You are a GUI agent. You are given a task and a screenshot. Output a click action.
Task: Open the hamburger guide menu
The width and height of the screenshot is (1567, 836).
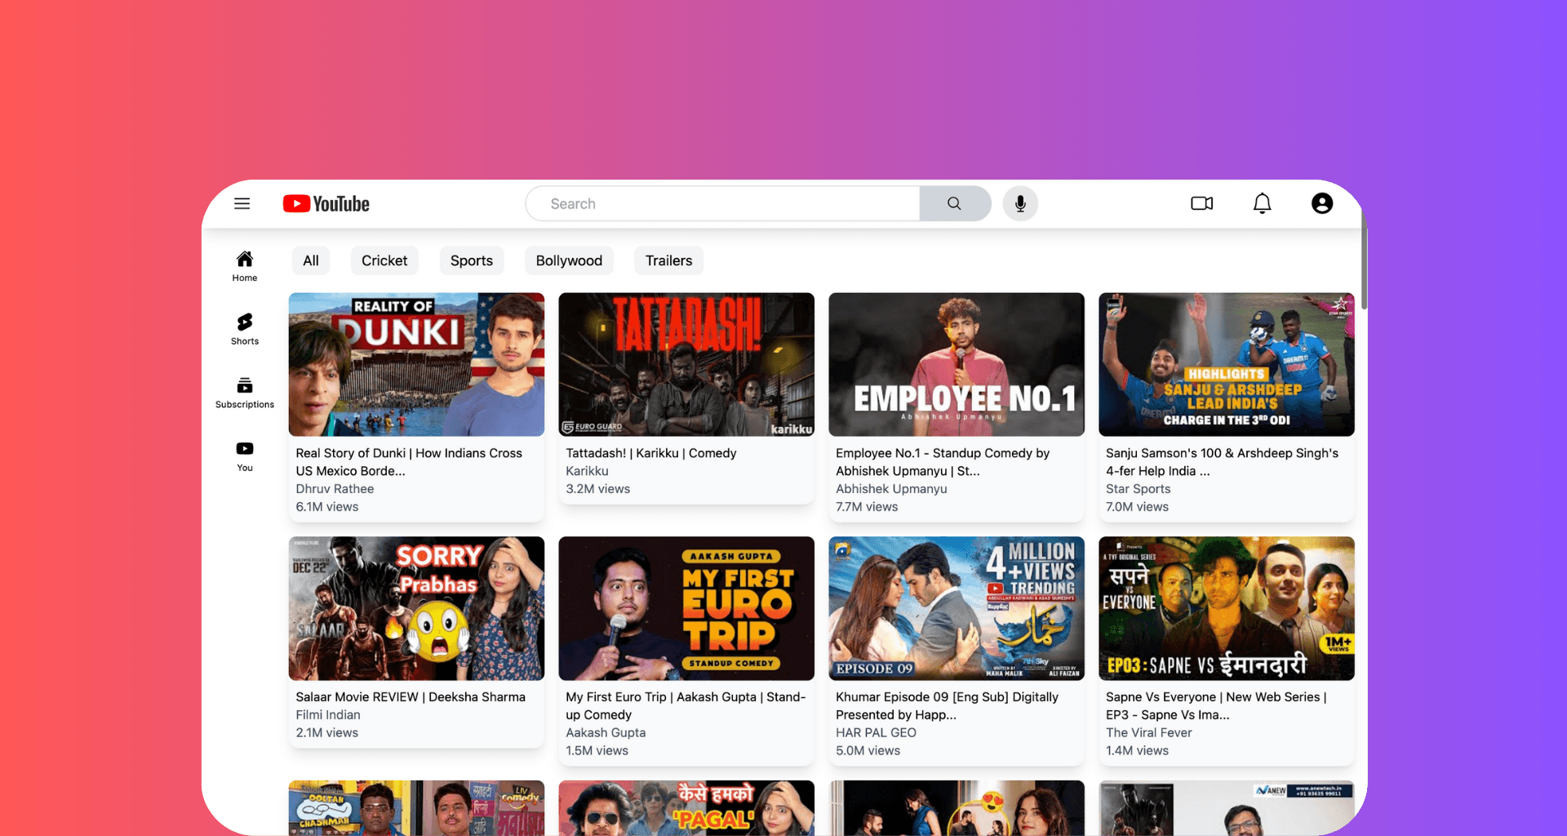click(242, 203)
